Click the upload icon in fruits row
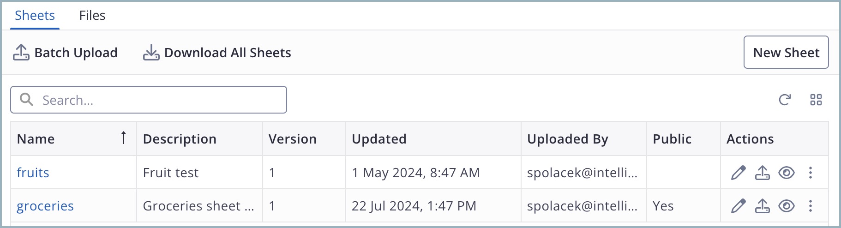841x228 pixels. (763, 173)
